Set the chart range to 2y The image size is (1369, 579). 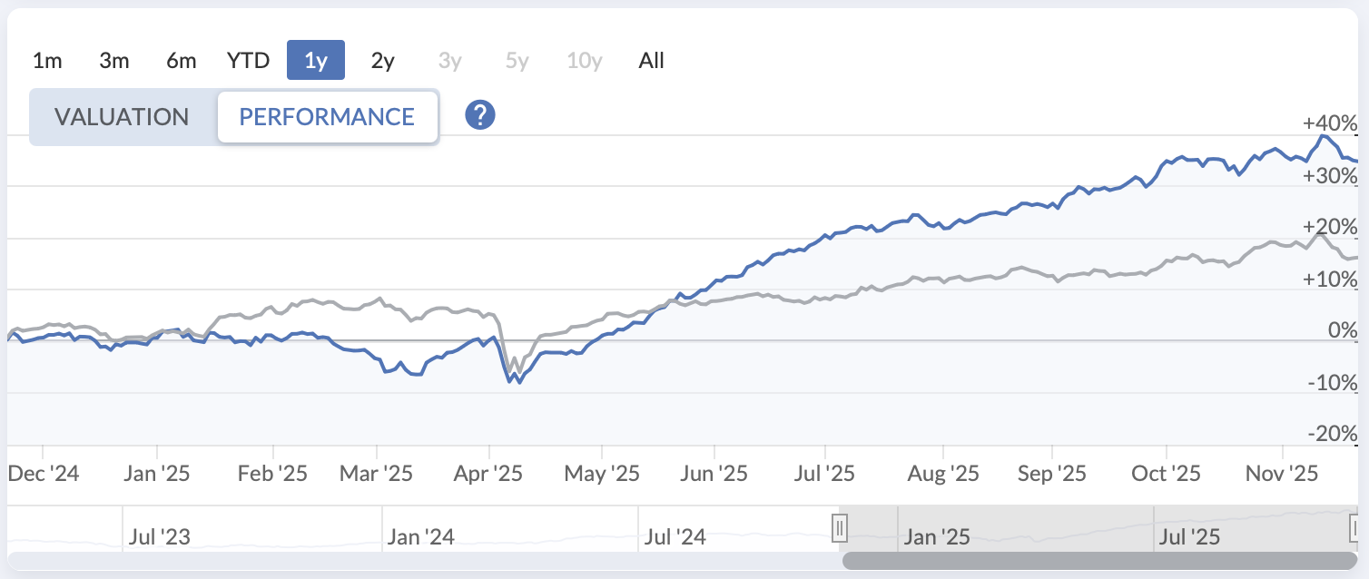[383, 61]
